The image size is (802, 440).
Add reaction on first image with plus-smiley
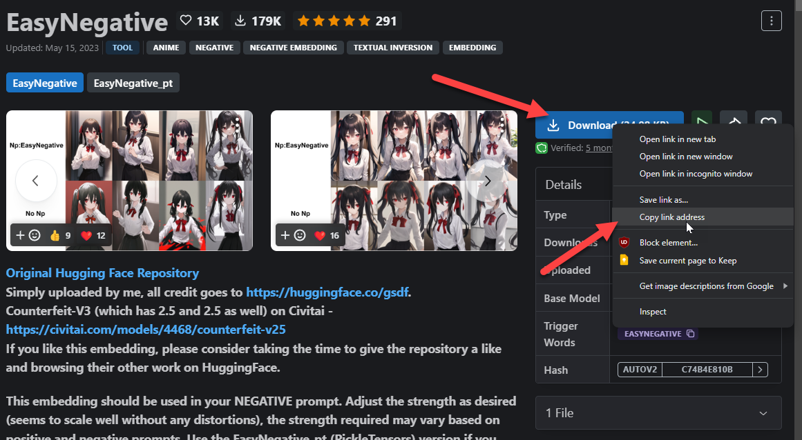coord(28,235)
